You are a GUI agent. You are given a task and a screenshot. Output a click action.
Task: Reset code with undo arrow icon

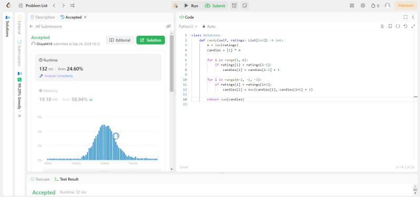tap(405, 26)
